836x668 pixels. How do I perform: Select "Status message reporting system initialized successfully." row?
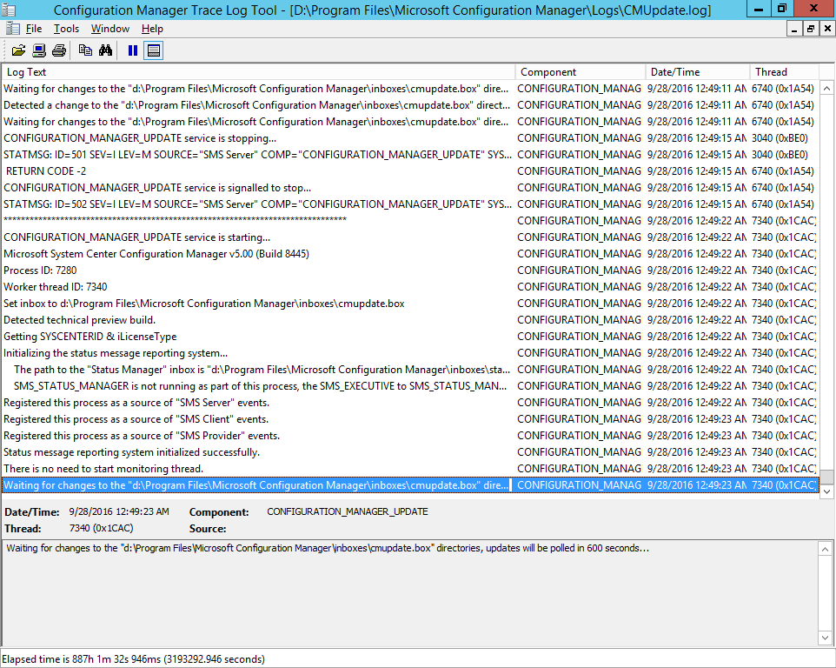coord(410,452)
